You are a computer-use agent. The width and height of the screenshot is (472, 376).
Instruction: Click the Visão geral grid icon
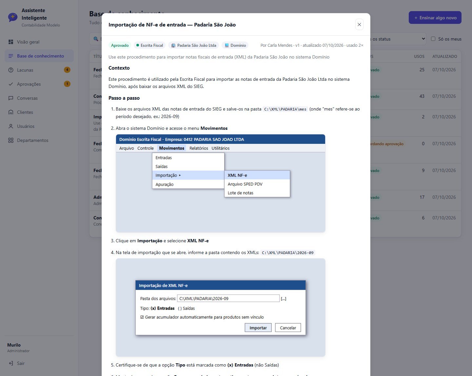(11, 42)
